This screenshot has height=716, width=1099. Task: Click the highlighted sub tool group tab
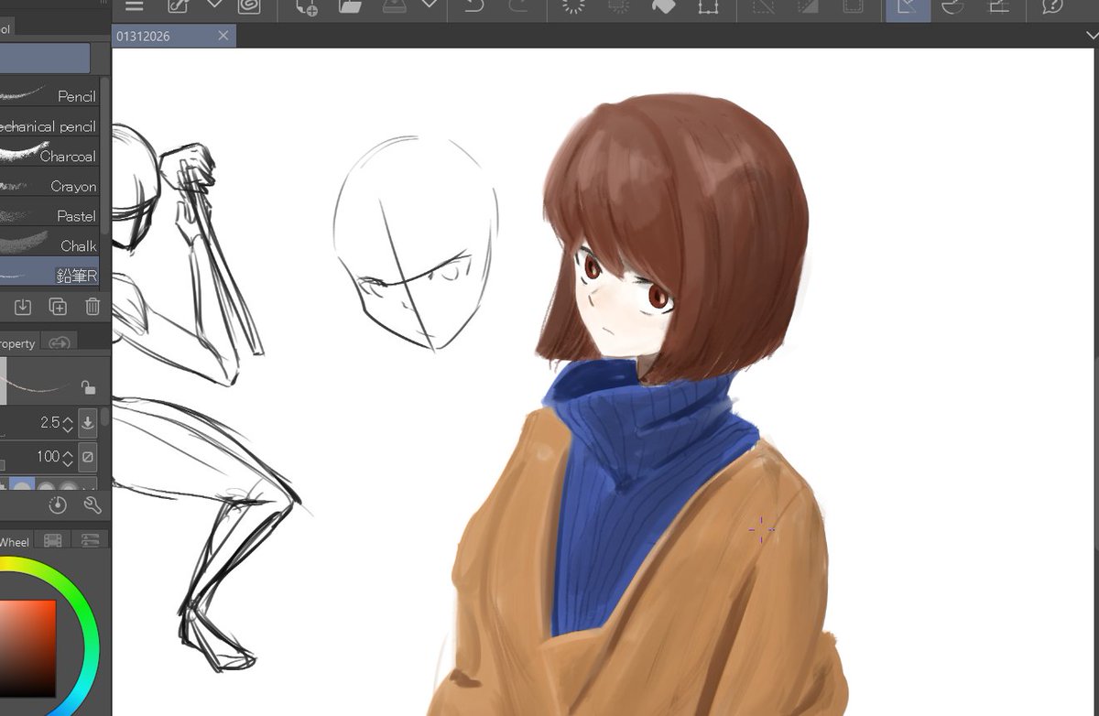(45, 58)
